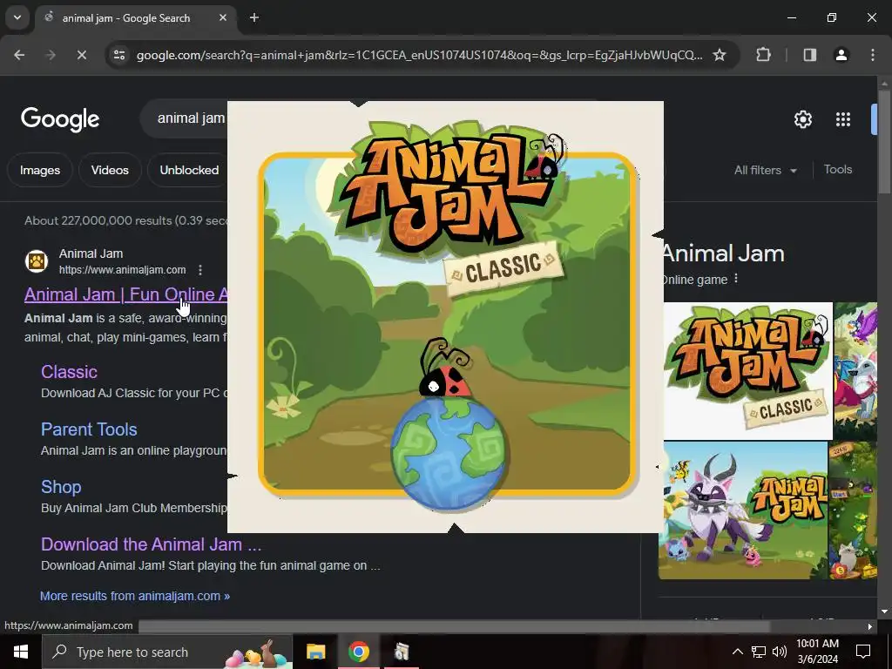Open the taskbar app next to Chrome
This screenshot has height=669, width=892.
tap(402, 652)
